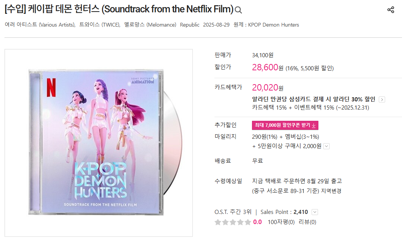Click the star rating icons
This screenshot has width=405, height=239.
tap(233, 222)
